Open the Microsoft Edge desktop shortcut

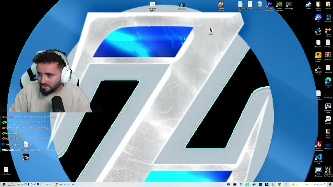tap(328, 83)
